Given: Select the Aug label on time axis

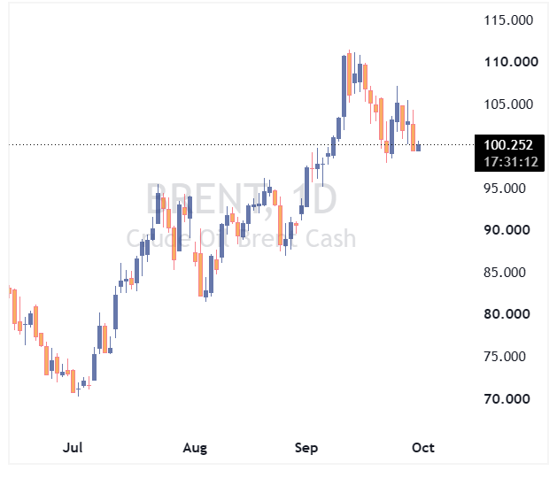Looking at the screenshot, I should click(195, 448).
